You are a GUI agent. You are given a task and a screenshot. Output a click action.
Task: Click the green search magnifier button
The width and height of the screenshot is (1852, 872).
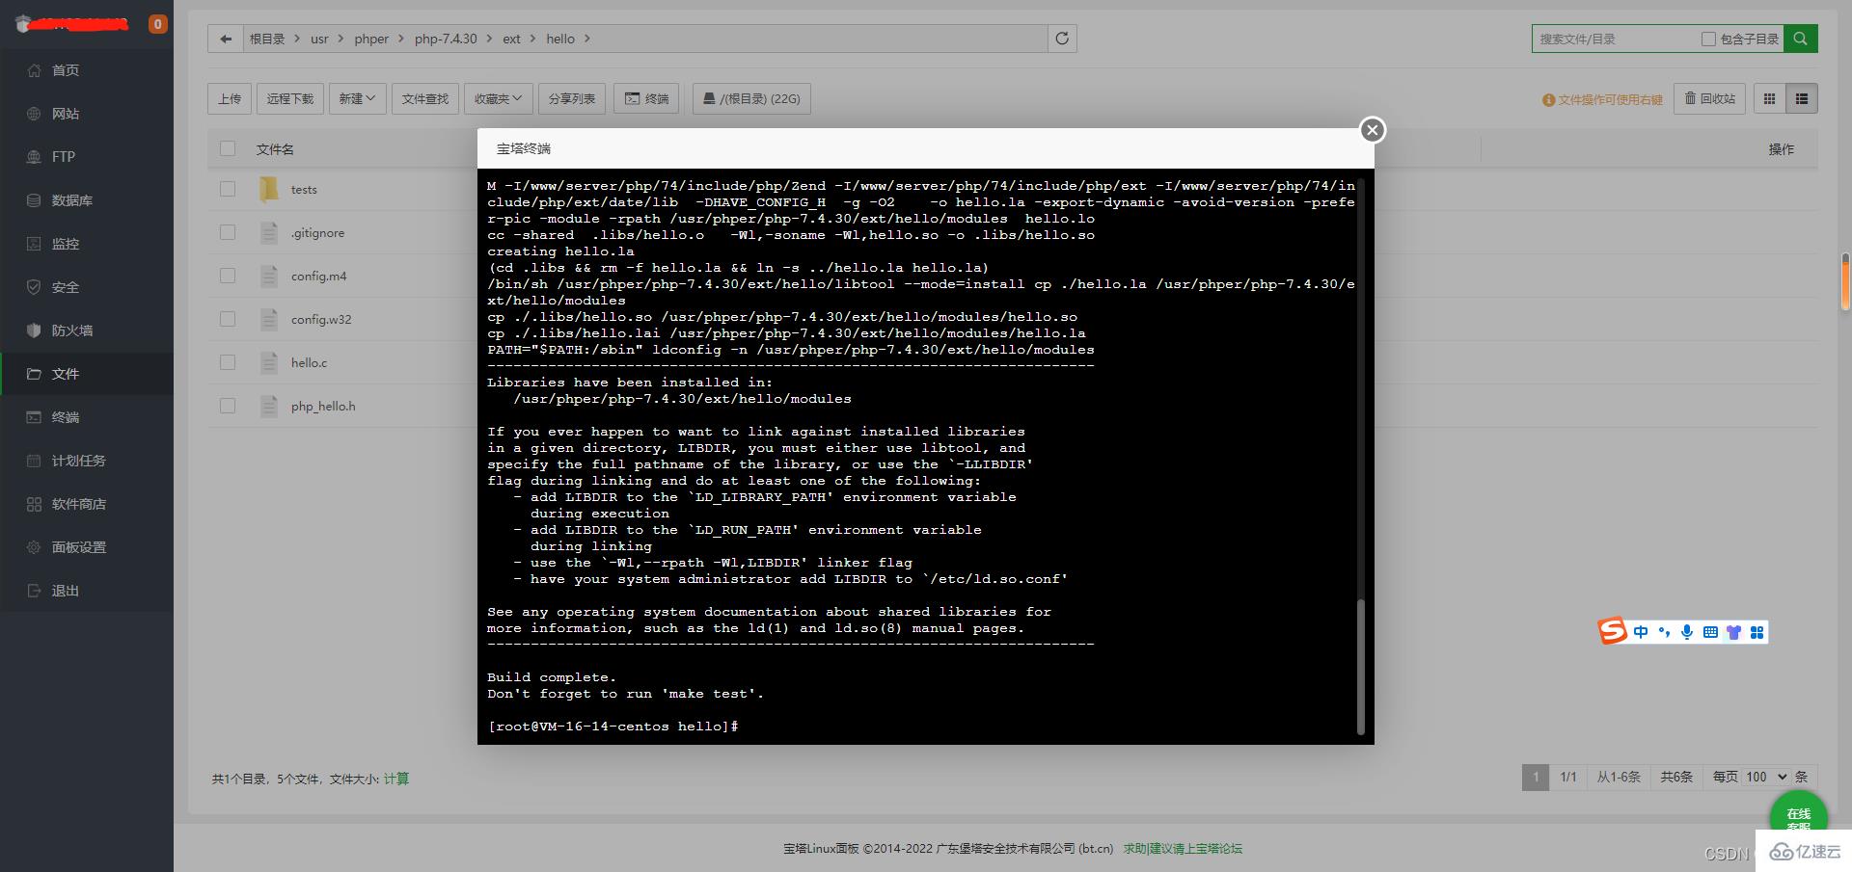tap(1800, 39)
